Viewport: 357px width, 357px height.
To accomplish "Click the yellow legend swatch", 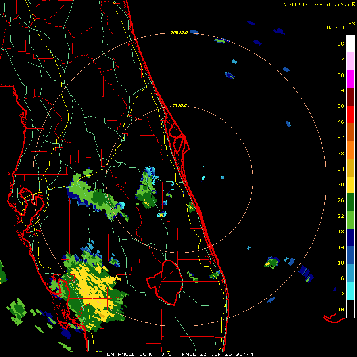I will 350,185.
